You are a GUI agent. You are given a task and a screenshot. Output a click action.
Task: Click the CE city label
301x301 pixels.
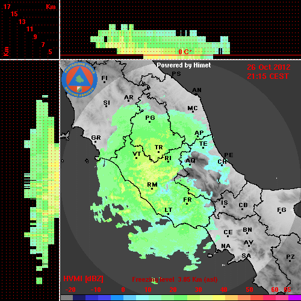tap(228, 232)
